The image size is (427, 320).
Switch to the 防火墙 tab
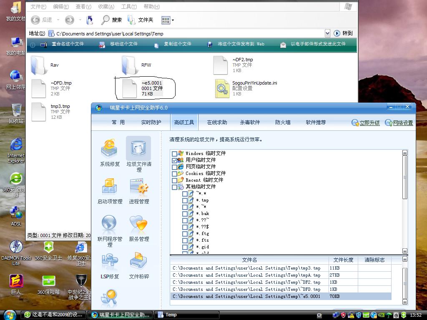pyautogui.click(x=283, y=122)
